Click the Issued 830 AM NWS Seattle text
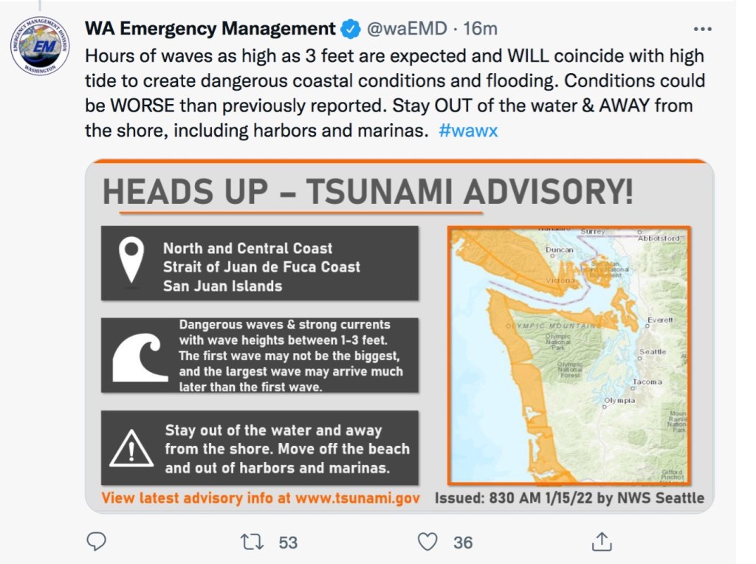756x564 pixels. [569, 498]
